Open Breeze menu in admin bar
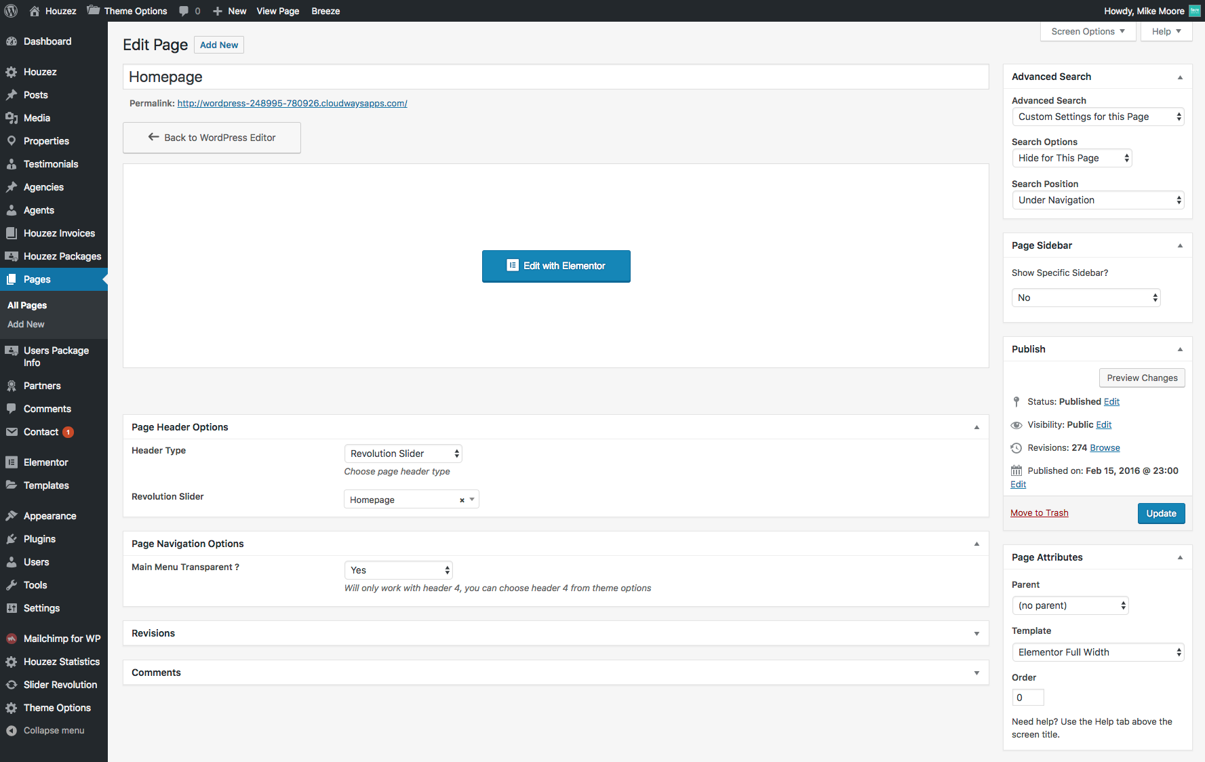This screenshot has width=1205, height=762. [325, 11]
